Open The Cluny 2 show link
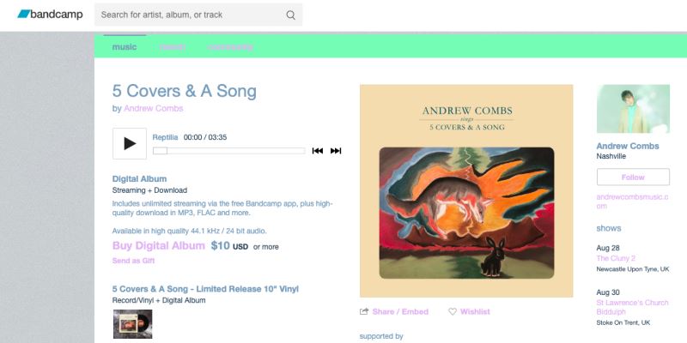This screenshot has width=687, height=343. coord(616,258)
